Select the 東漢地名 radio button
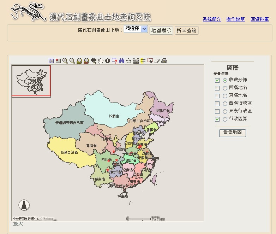The height and width of the screenshot is (234, 276). [x=225, y=96]
